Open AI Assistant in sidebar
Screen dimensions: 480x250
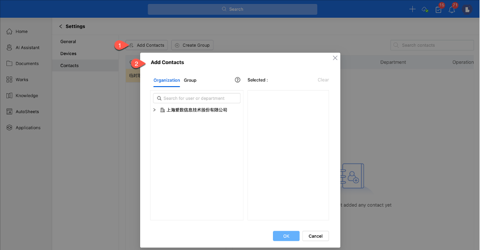coord(27,48)
